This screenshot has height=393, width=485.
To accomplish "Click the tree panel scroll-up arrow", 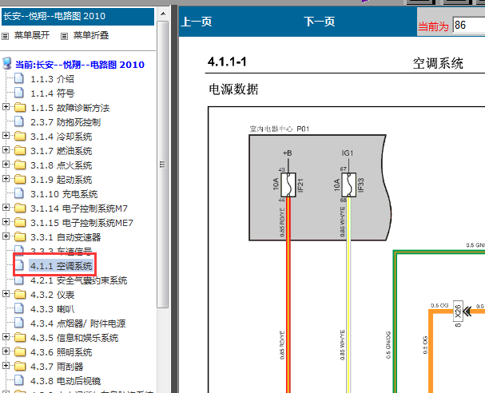I will pos(163,14).
